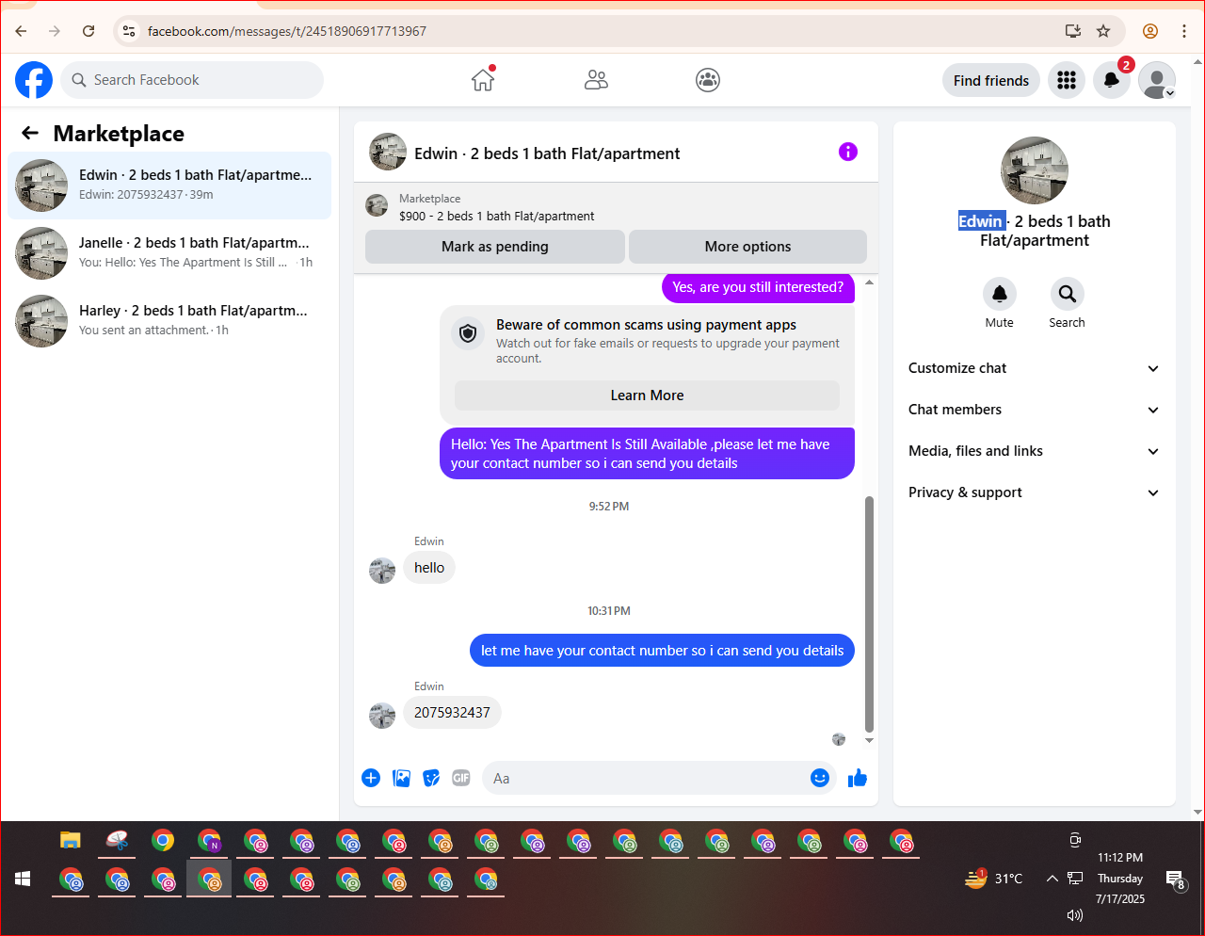Reload the browser page
Image resolution: width=1205 pixels, height=936 pixels.
[x=88, y=31]
